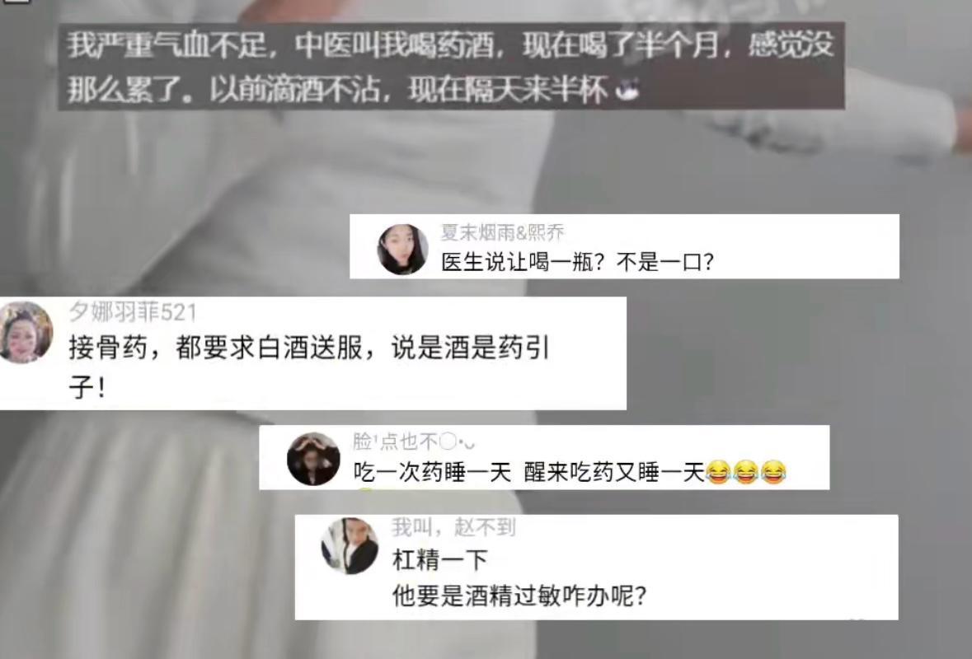Click the first laughing-crying emoji
Image resolution: width=972 pixels, height=659 pixels.
pyautogui.click(x=718, y=473)
